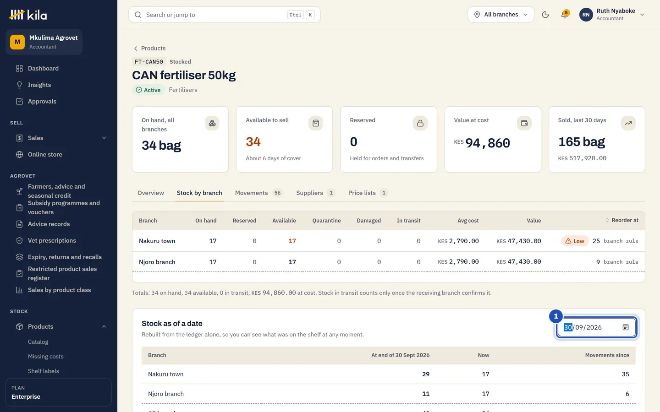This screenshot has height=412, width=660.
Task: Click the Sales by product class chart icon
Action: tap(19, 290)
